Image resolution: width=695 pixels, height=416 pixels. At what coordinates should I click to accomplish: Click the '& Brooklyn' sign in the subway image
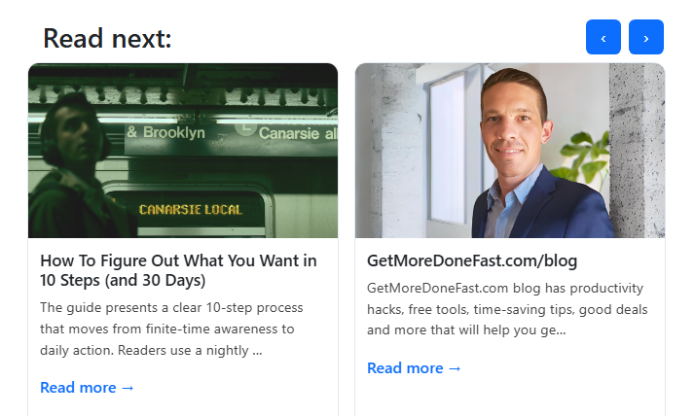tap(166, 132)
